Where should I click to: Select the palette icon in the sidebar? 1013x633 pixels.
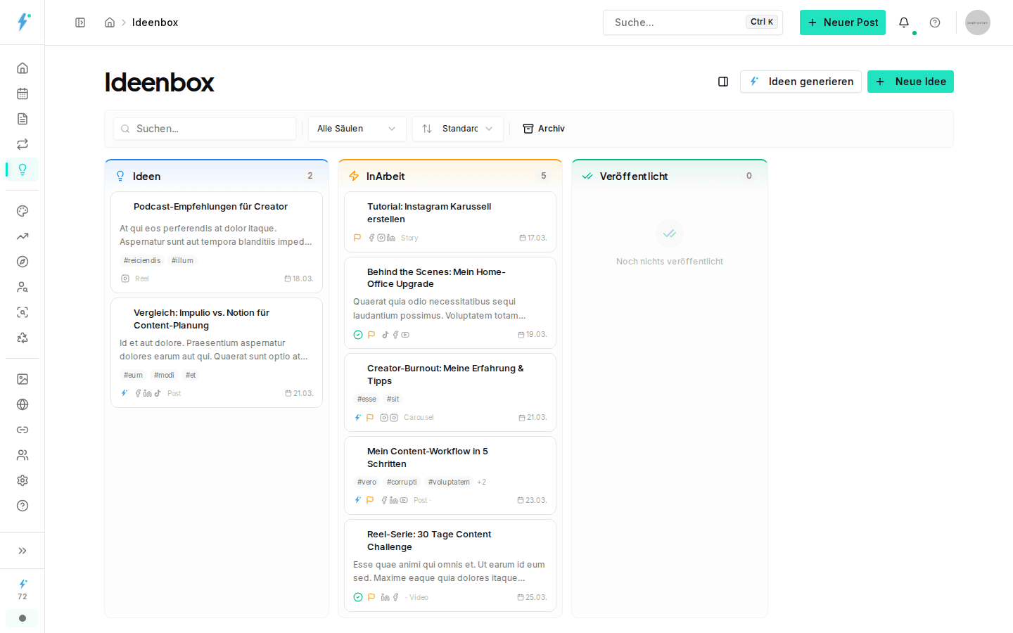click(22, 210)
